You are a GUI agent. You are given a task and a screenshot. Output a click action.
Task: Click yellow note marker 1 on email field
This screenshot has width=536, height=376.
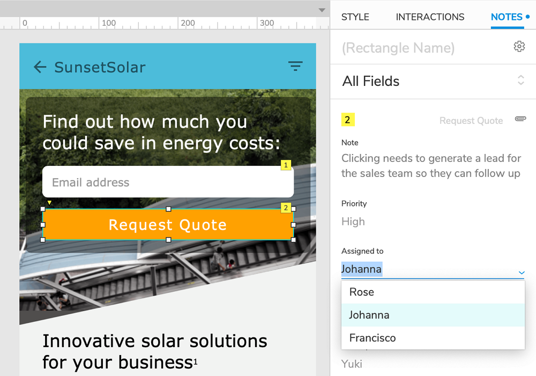[x=286, y=165]
